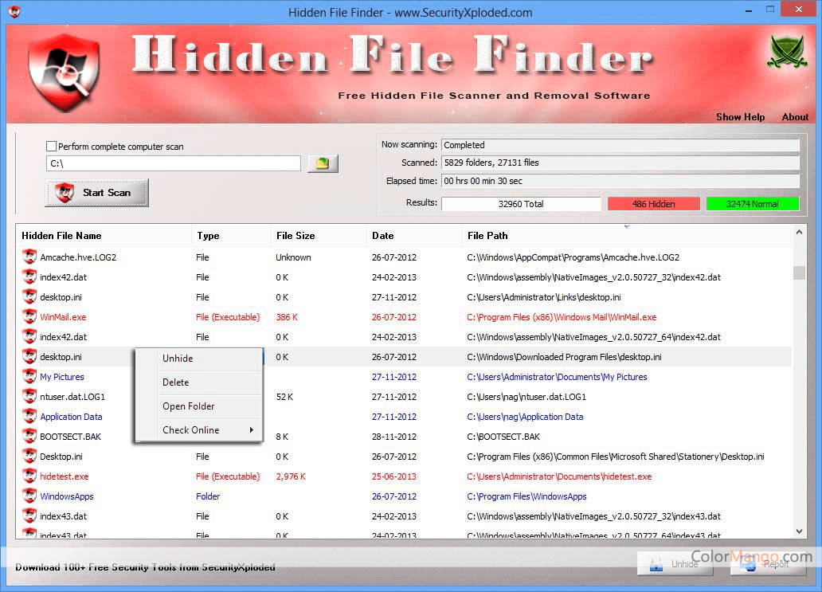Open the browse folder icon button

point(323,163)
